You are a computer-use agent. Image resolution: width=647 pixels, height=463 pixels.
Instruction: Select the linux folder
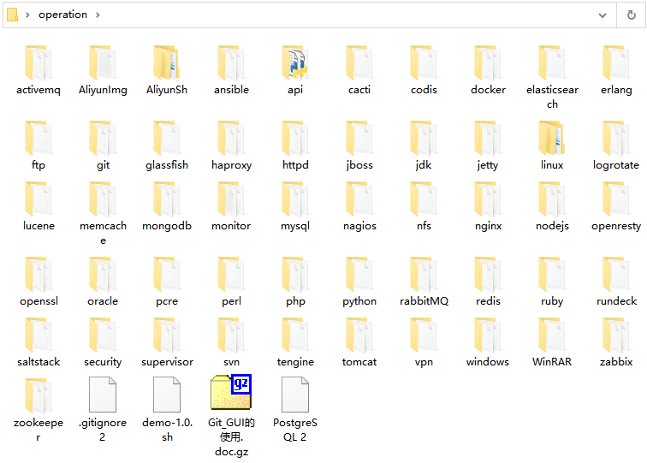click(x=552, y=139)
